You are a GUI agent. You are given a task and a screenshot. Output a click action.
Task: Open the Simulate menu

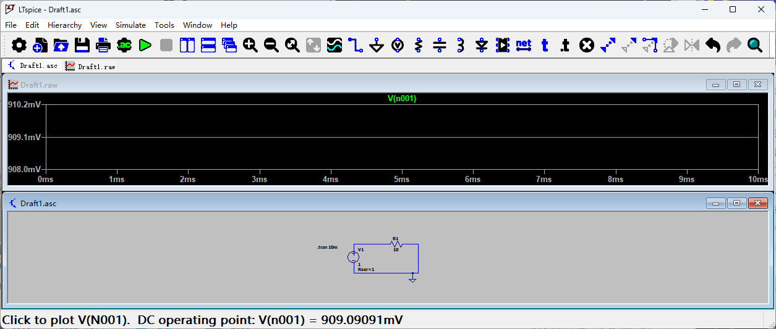pyautogui.click(x=130, y=25)
